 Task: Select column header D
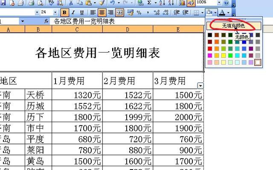(128, 29)
